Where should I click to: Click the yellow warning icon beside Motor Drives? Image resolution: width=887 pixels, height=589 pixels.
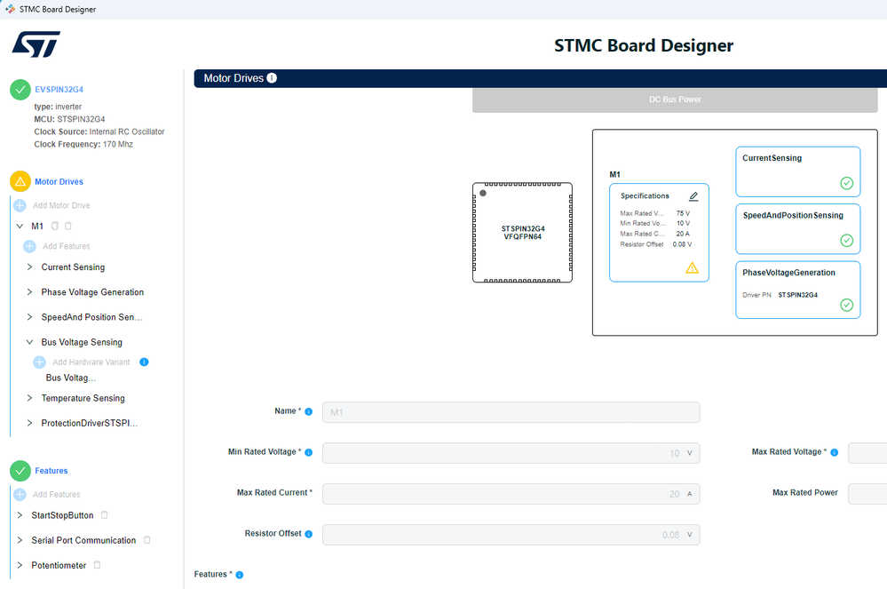tap(20, 181)
